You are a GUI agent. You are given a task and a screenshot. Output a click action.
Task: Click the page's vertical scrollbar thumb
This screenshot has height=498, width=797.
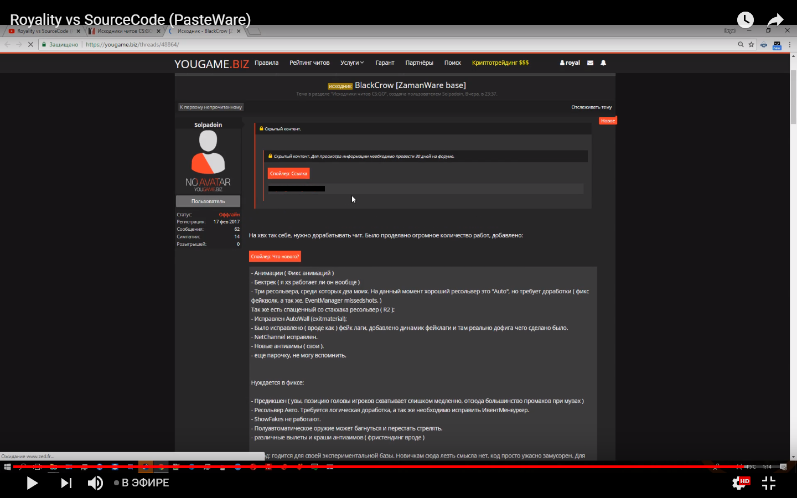(793, 97)
